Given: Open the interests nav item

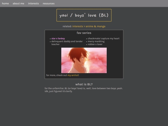Looking at the screenshot, I should coord(33,3).
